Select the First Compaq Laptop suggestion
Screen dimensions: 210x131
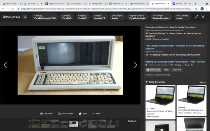click(182, 17)
